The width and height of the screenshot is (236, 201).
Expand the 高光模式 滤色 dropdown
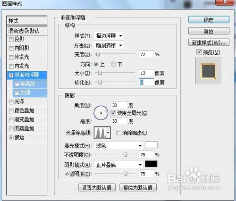[x=118, y=146]
